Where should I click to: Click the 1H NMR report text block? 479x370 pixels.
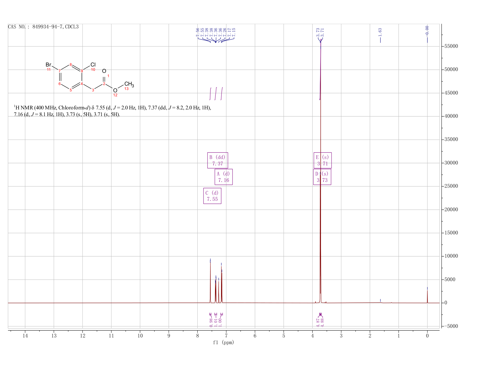click(x=113, y=111)
